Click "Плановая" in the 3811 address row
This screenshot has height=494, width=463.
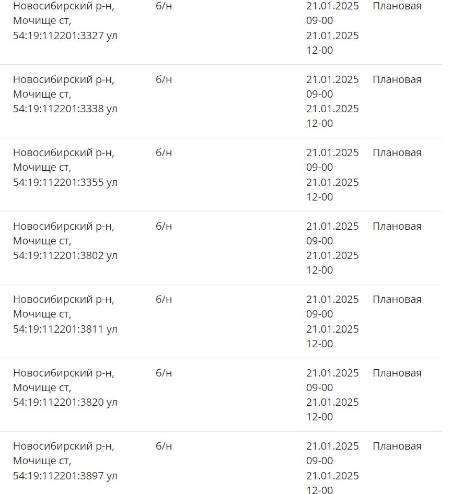397,299
